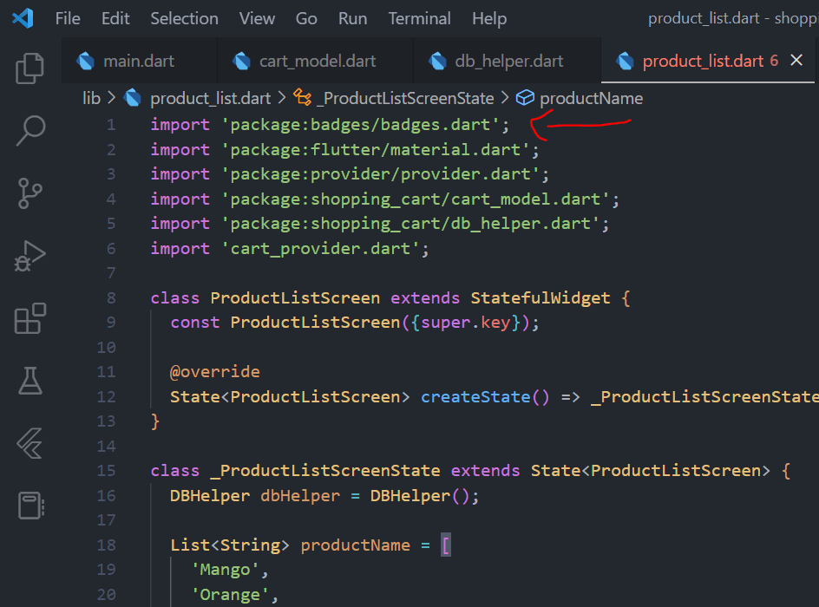
Task: Click StatefulWidget on line 8
Action: 541,298
